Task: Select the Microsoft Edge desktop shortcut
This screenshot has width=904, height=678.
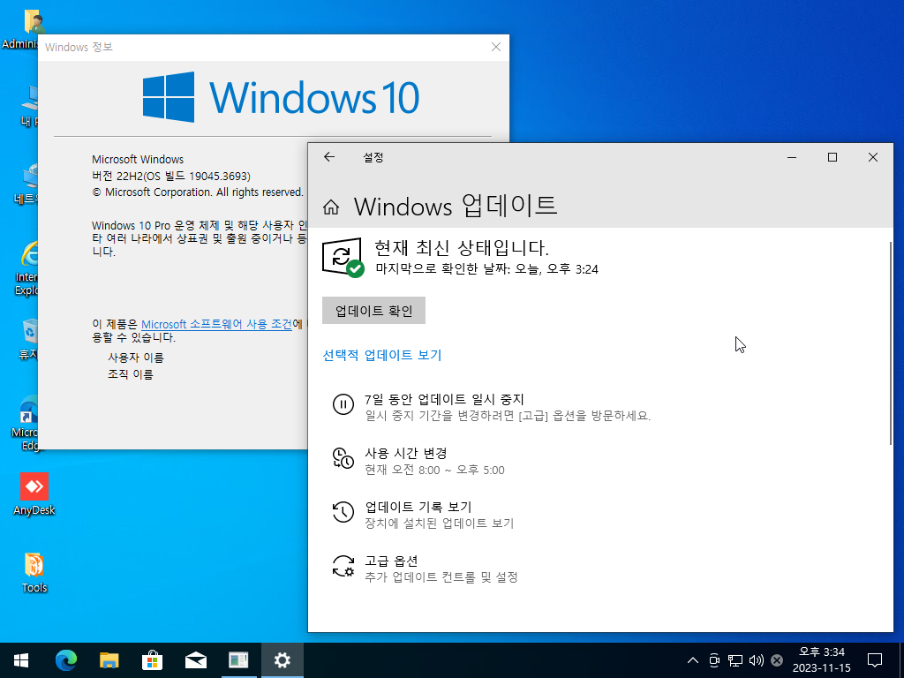Action: coord(26,423)
